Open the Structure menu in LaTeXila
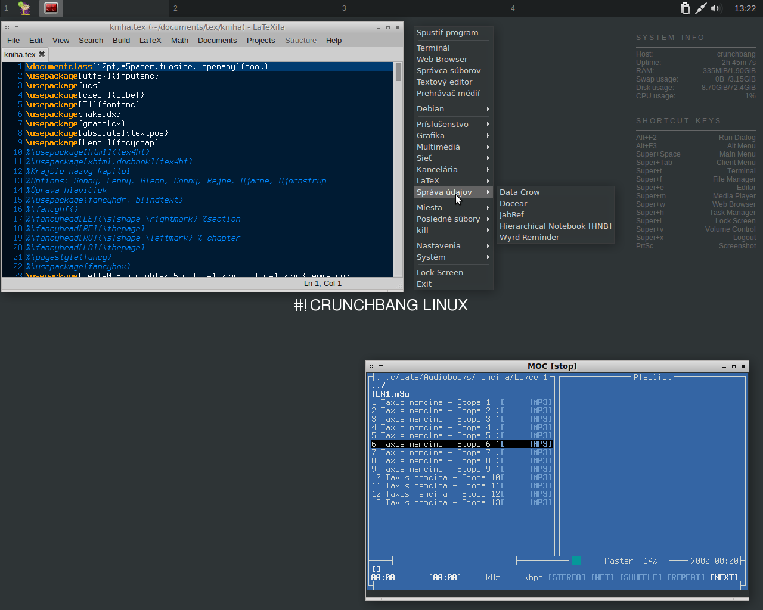 (x=300, y=41)
